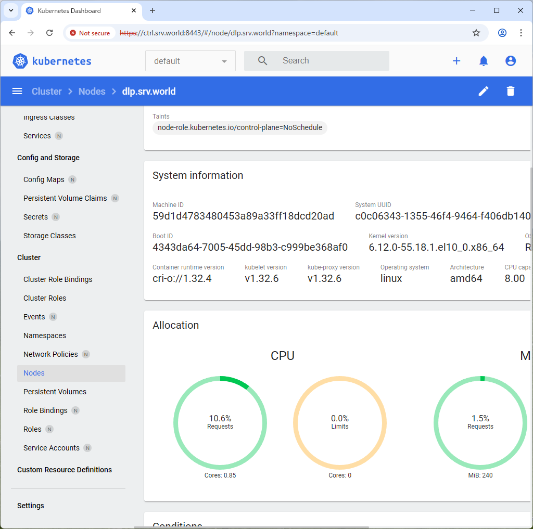
Task: Click the CPU Limits 0.0% gauge
Action: click(339, 423)
